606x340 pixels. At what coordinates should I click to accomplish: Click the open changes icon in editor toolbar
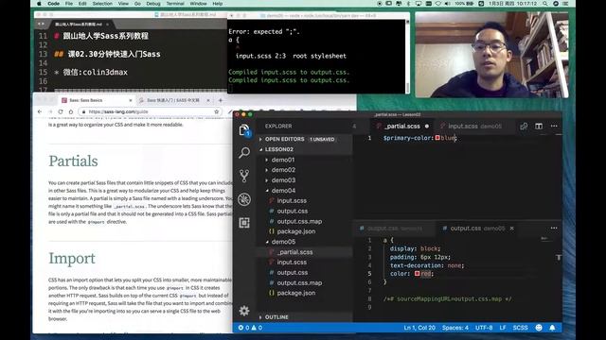(524, 126)
